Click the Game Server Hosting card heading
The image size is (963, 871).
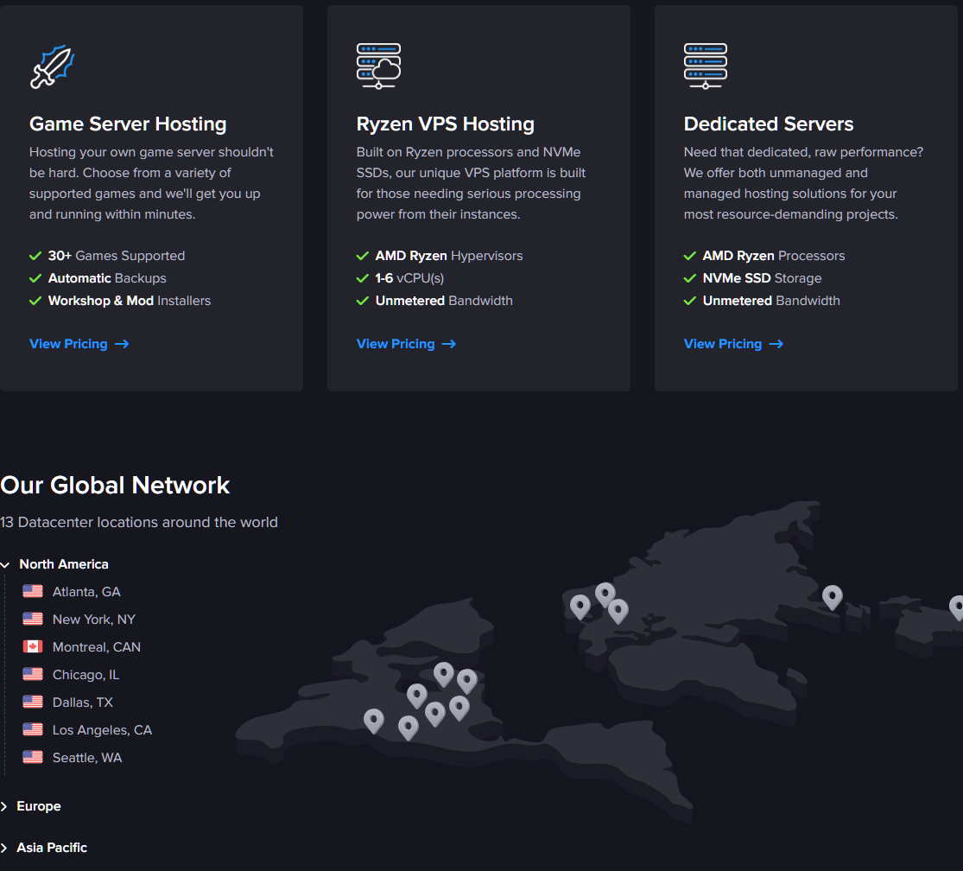[128, 124]
